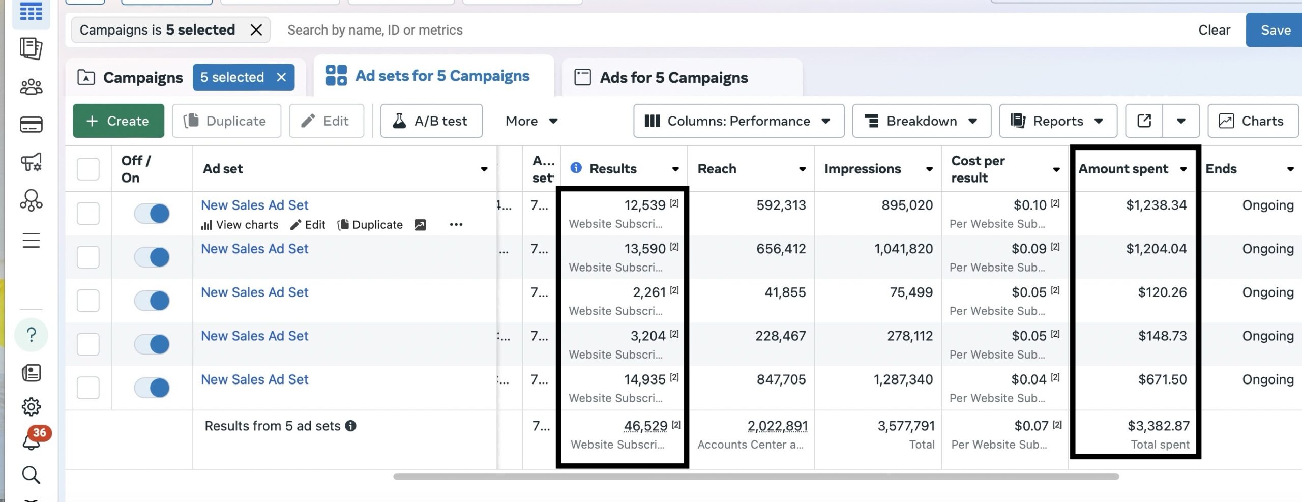Open the settings gear in sidebar
Viewport: 1302px width, 502px height.
[31, 406]
